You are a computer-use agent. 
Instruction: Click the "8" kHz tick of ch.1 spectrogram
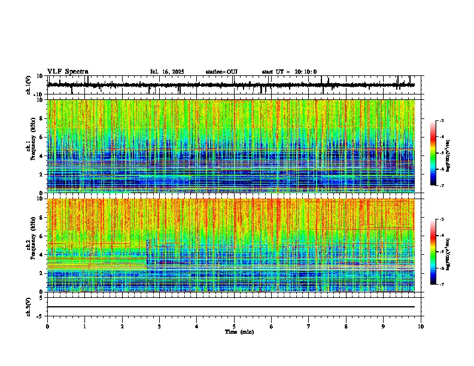click(x=42, y=118)
